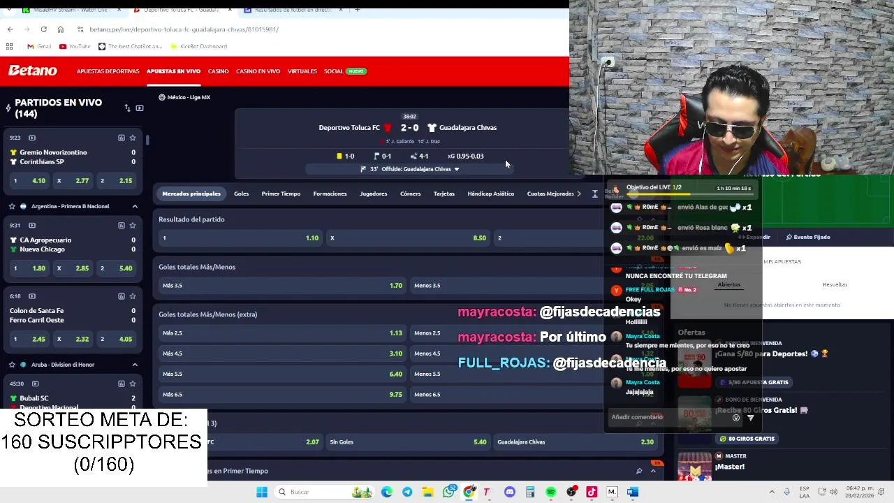Select Guadalajara Chivas next goal at 2.30

click(x=576, y=442)
